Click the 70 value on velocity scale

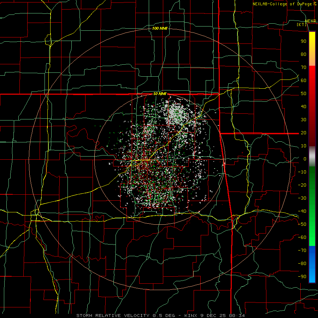click(x=304, y=67)
